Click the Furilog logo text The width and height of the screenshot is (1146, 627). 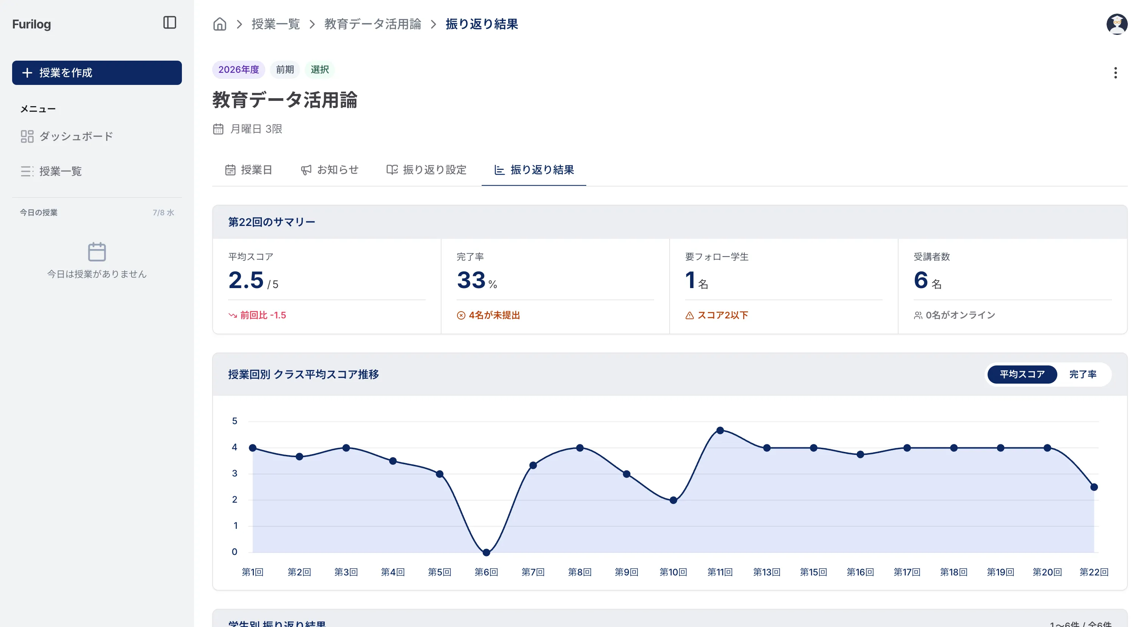point(31,24)
